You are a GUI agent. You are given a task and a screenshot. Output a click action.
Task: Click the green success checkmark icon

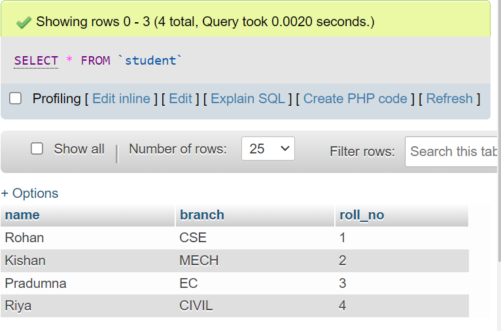click(24, 22)
